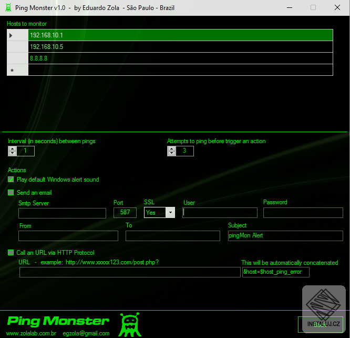The width and height of the screenshot is (350, 338).
Task: Click the URL input field
Action: click(130, 272)
